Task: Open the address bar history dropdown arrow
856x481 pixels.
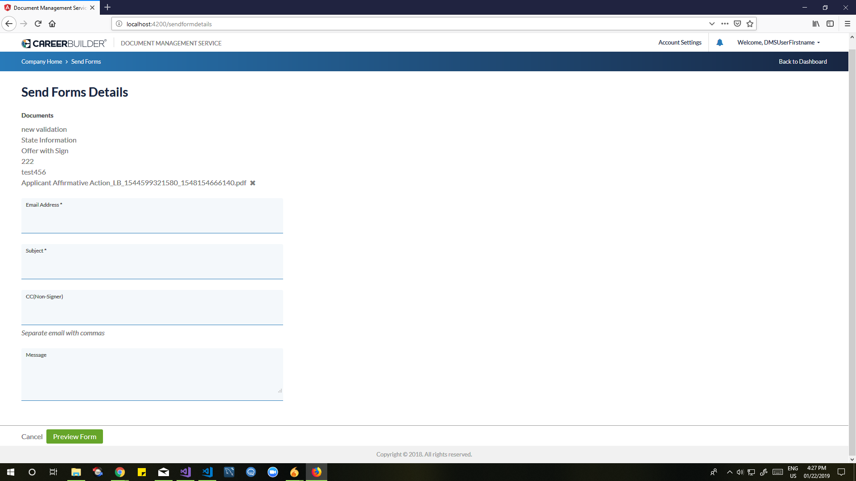Action: coord(712,24)
